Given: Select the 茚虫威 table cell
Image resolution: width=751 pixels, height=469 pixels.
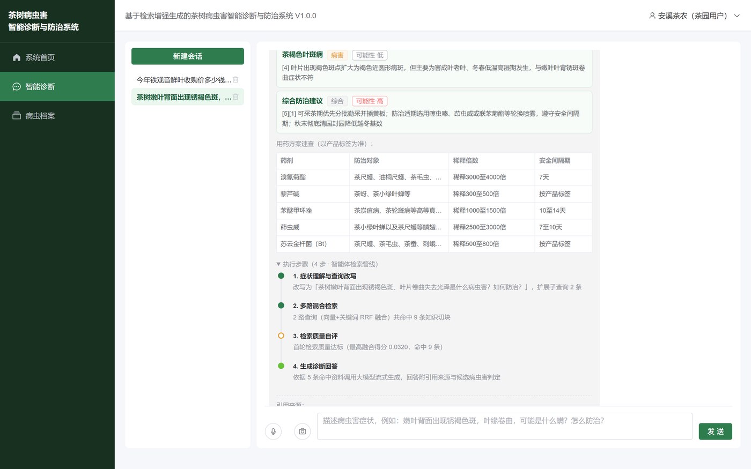Looking at the screenshot, I should point(313,227).
